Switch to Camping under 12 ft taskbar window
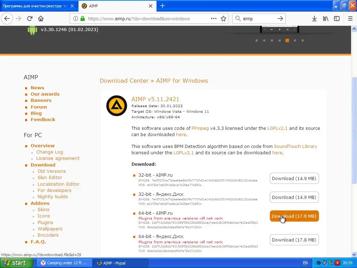357x268 pixels. coord(64,263)
